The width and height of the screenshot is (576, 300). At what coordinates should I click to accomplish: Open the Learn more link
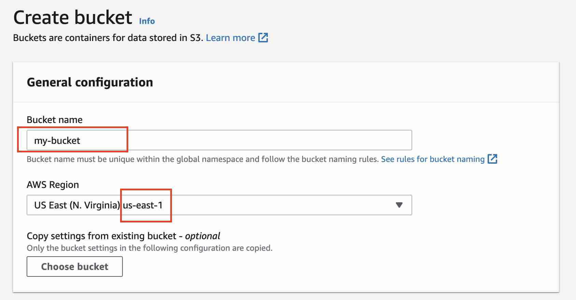230,38
